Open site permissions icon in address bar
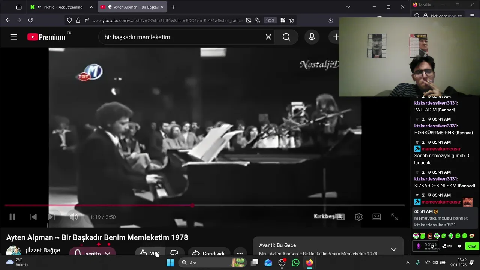The width and height of the screenshot is (480, 270). pos(87,20)
